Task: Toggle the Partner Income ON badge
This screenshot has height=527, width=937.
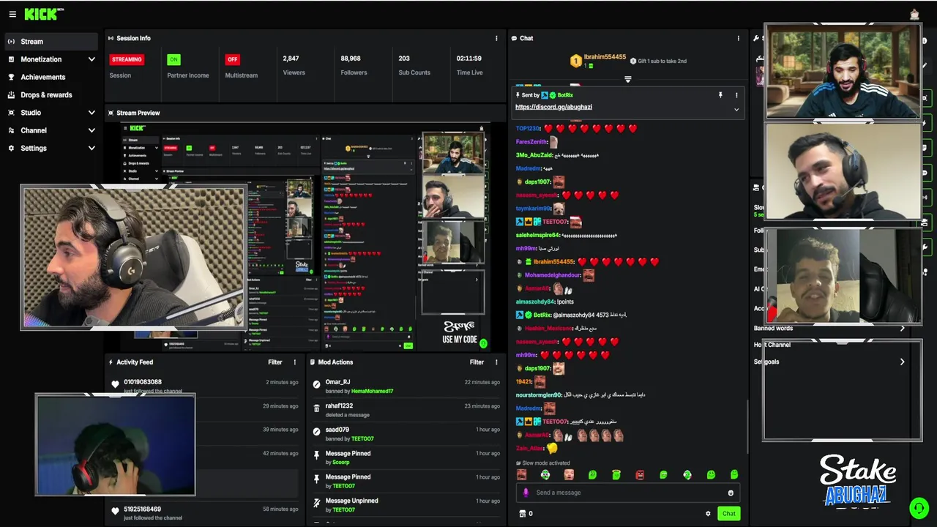Action: tap(173, 59)
